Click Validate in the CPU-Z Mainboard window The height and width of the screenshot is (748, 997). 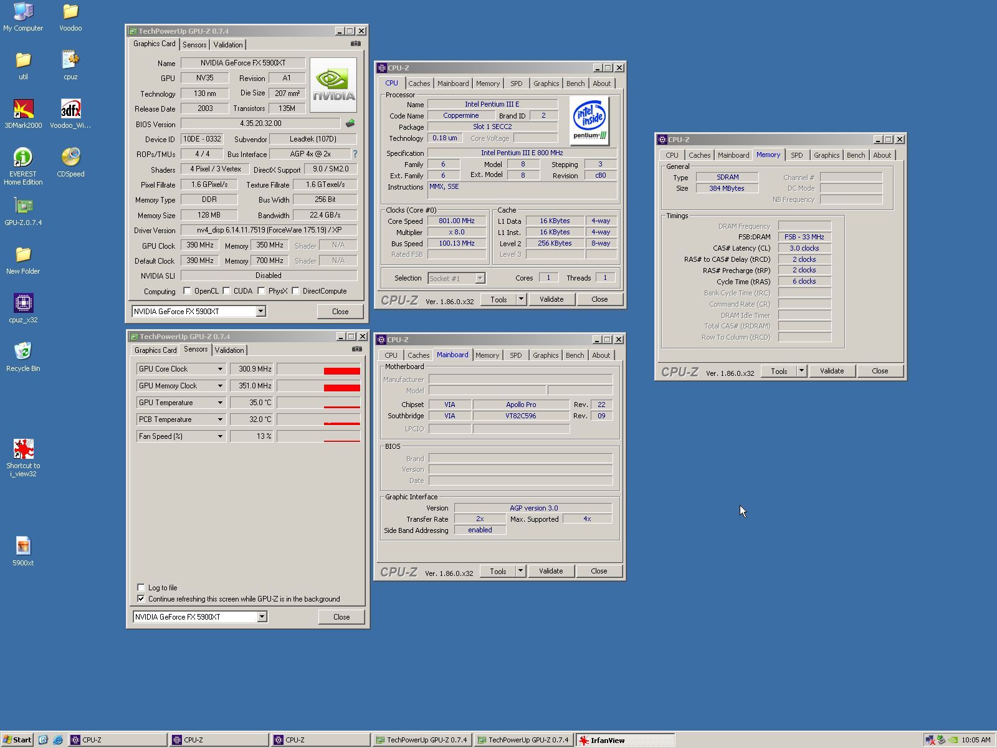click(550, 571)
